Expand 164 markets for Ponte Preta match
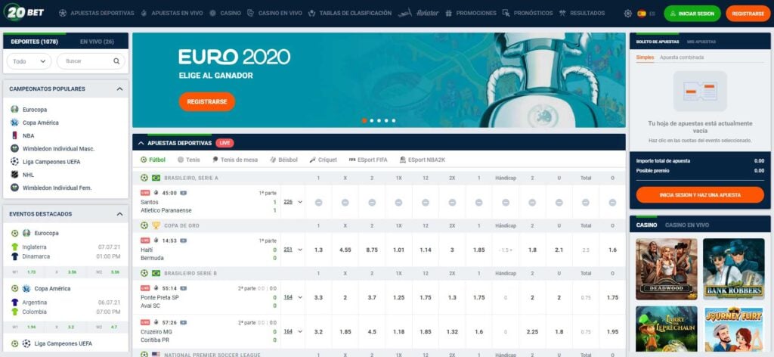Image resolution: width=774 pixels, height=357 pixels. click(x=293, y=297)
